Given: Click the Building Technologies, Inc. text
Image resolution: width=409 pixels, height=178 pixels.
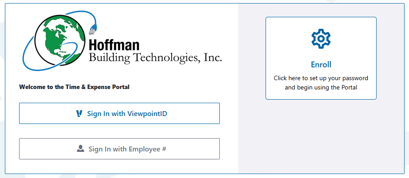Looking at the screenshot, I should (155, 58).
